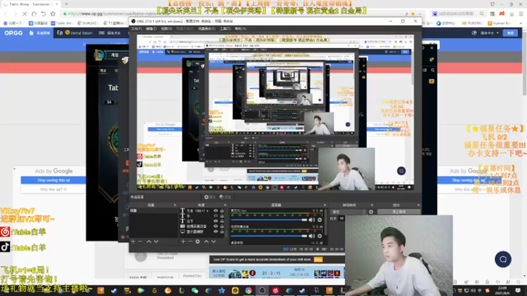Stop the browser page from loading
Screen dimensions: 527x296
[24, 14]
